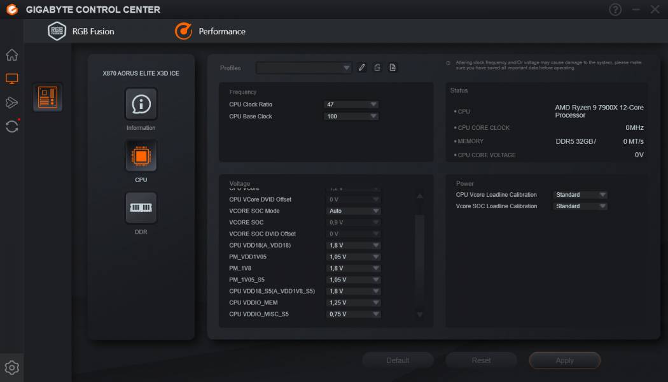The width and height of the screenshot is (668, 382).
Task: Switch to the Performance tab
Action: click(x=210, y=31)
